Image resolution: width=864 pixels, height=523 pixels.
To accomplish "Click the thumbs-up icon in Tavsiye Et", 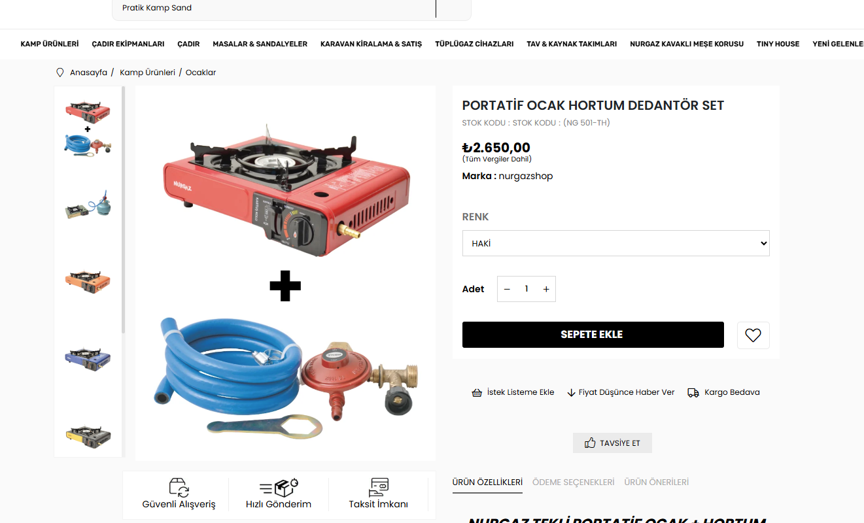I will (590, 443).
